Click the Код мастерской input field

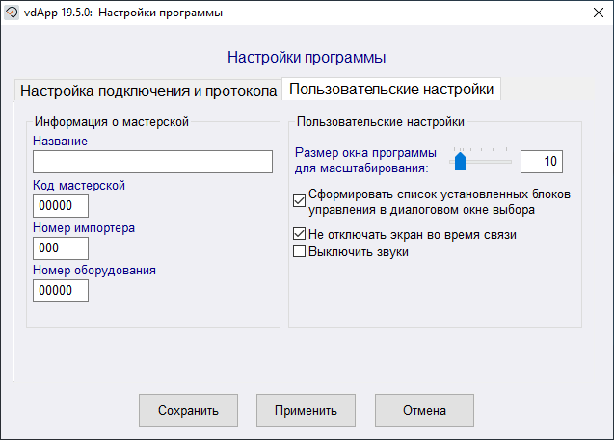tap(61, 205)
